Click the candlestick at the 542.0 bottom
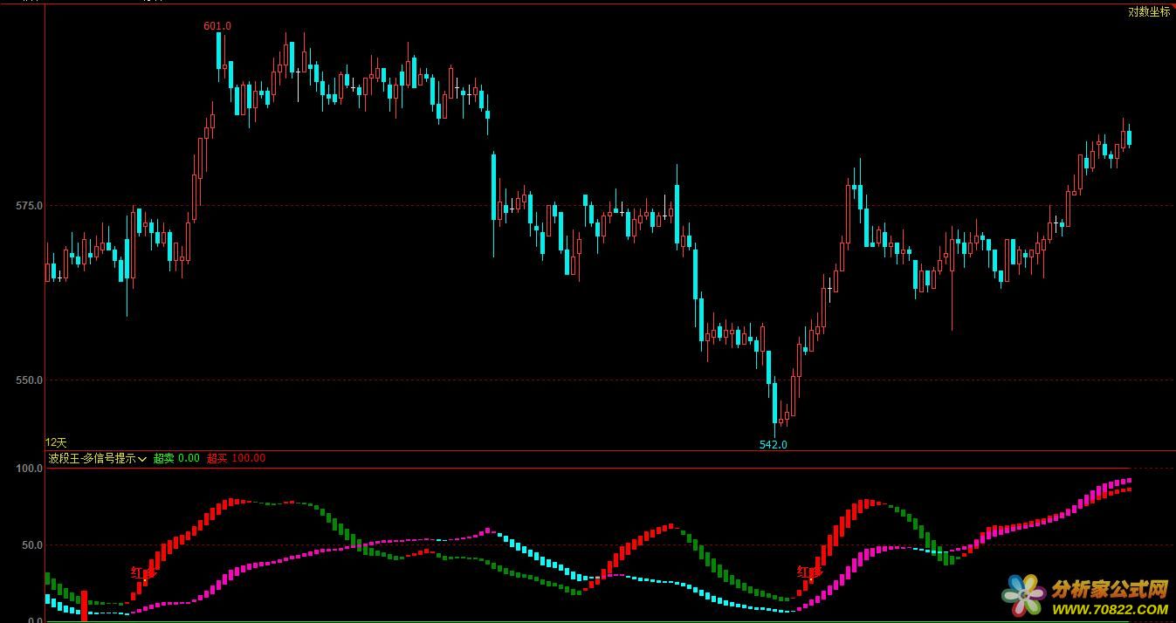This screenshot has width=1176, height=623. point(774,406)
